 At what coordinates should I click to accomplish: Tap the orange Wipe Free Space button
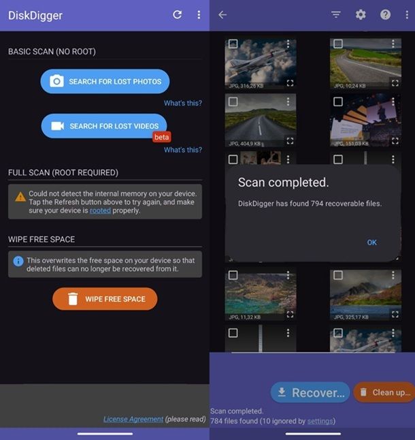point(105,299)
